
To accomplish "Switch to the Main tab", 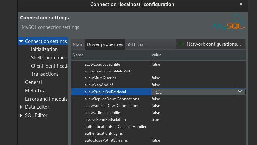I will [78, 44].
